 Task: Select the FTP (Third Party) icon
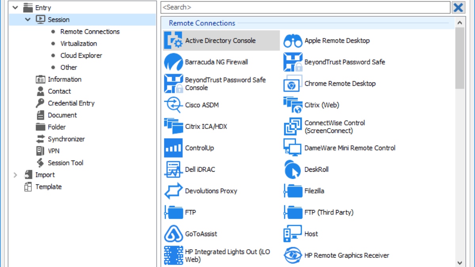click(x=293, y=212)
